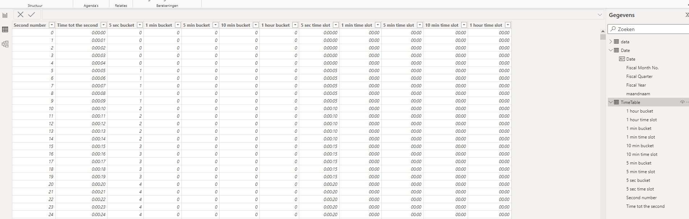Open 1 hour time slot filter dropdown
The width and height of the screenshot is (689, 219).
(508, 25)
